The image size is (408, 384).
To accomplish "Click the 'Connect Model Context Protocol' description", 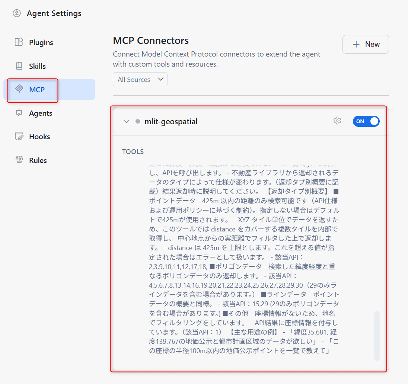I will (x=217, y=59).
